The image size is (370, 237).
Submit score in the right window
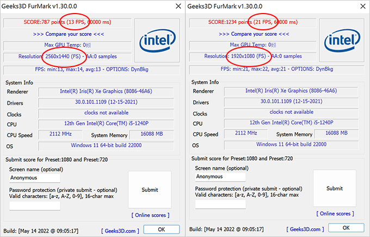tap(335, 188)
